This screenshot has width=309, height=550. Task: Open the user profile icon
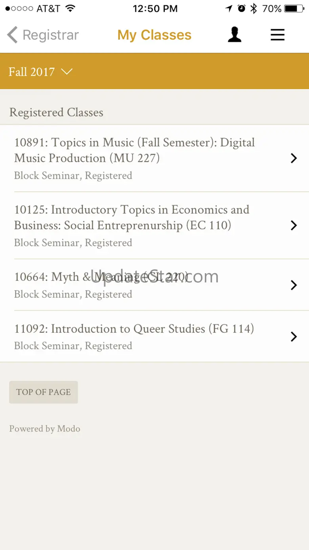(235, 35)
